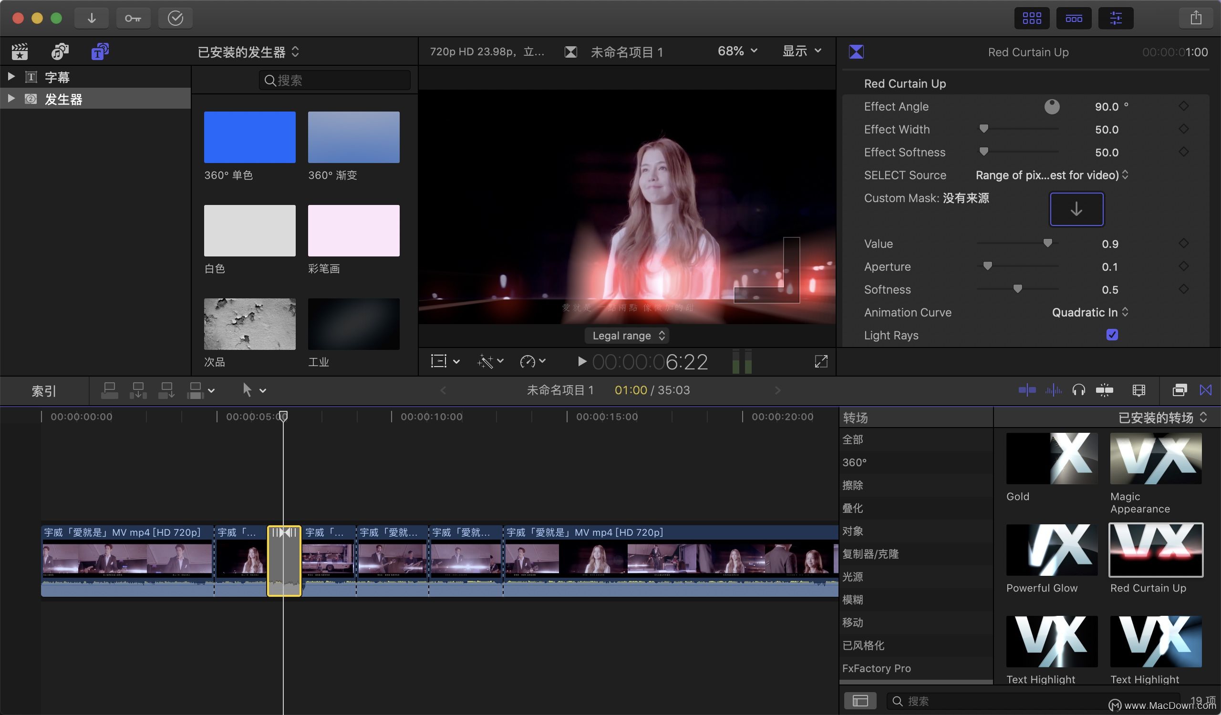Open the import media arrow button
This screenshot has height=715, width=1221.
coord(92,19)
